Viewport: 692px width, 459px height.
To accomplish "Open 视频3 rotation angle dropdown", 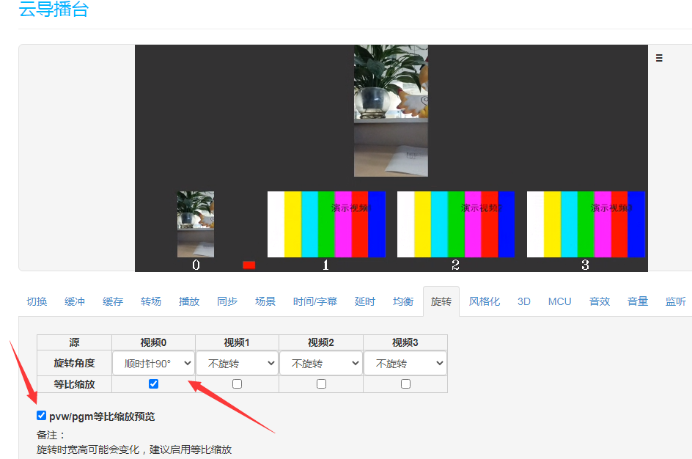I will (x=405, y=363).
